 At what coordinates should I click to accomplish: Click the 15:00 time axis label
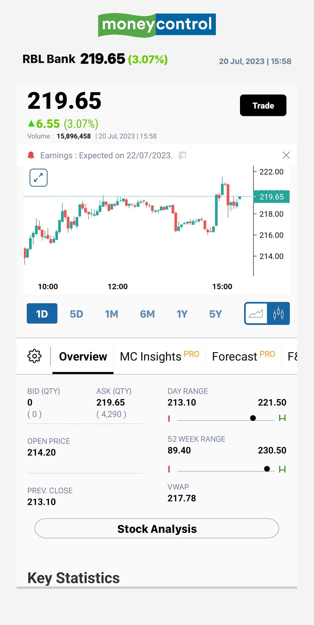click(x=222, y=287)
